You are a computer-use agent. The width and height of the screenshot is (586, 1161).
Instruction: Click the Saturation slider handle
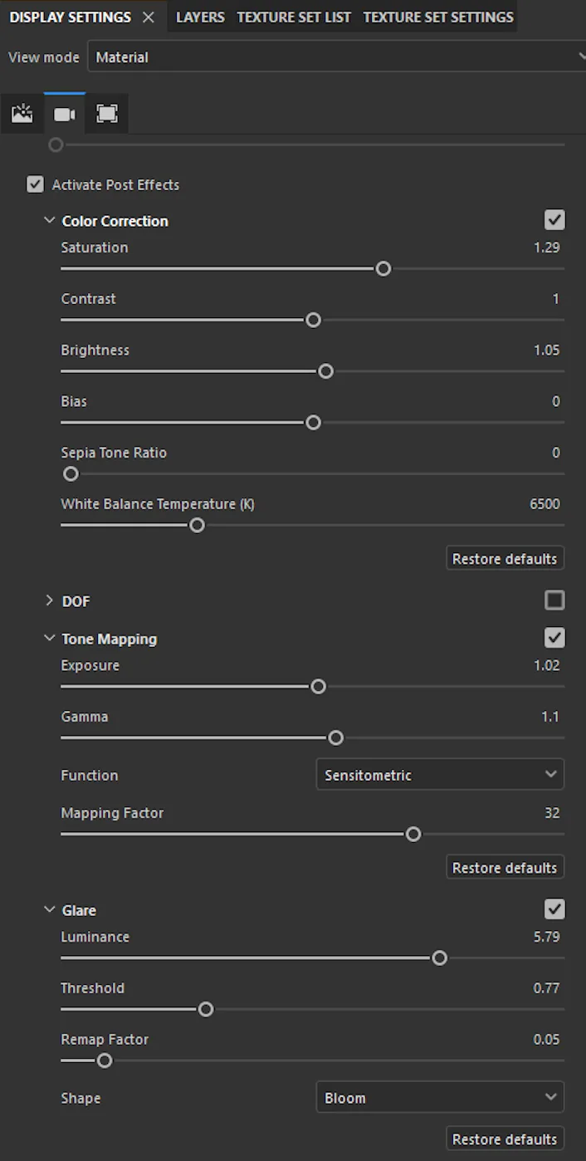tap(383, 269)
